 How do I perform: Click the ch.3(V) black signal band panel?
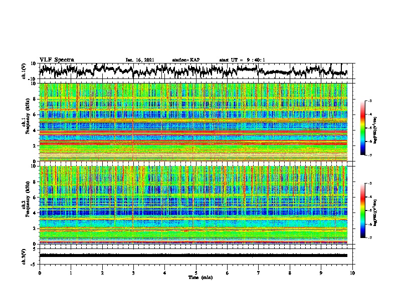pyautogui.click(x=197, y=256)
